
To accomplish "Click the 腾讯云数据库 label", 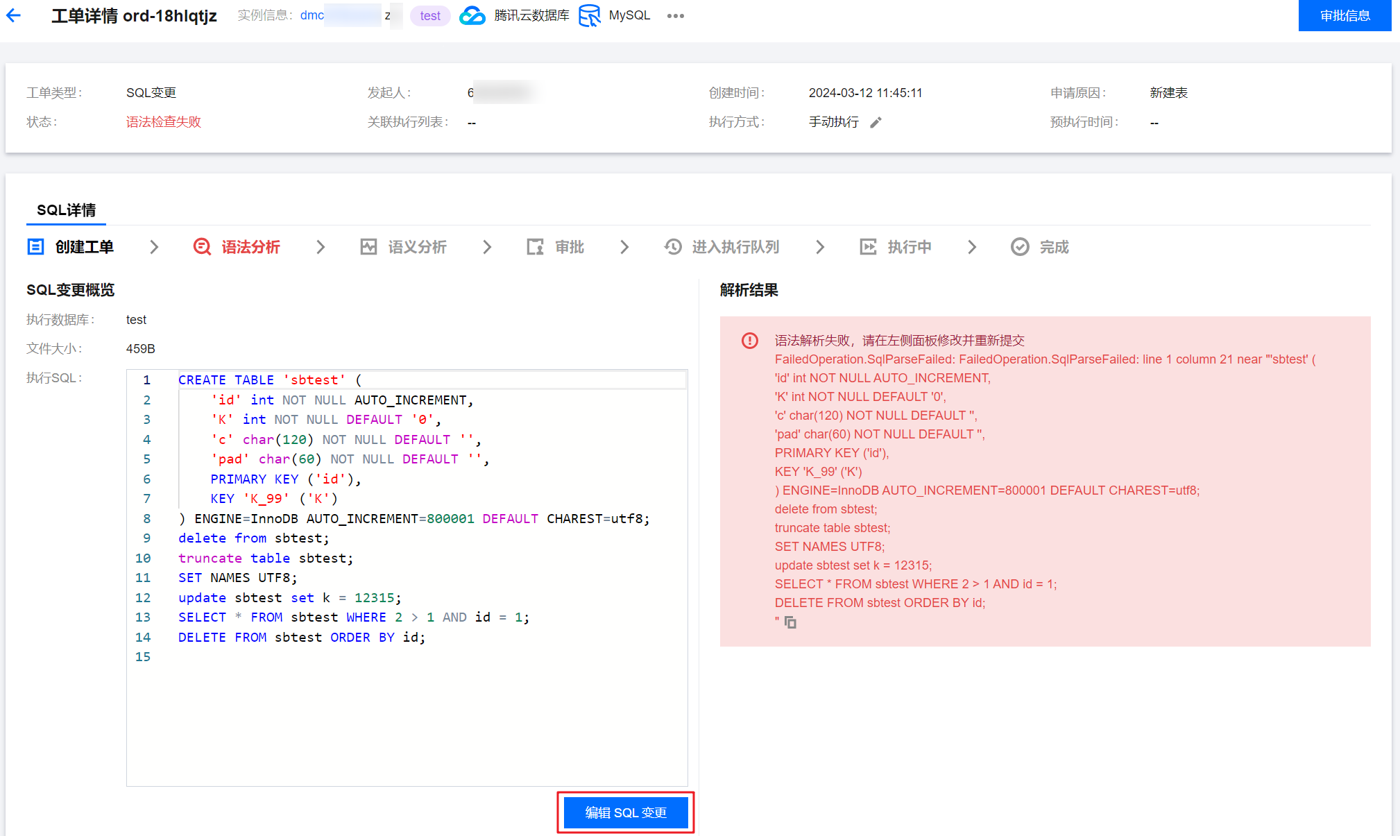I will tap(531, 15).
